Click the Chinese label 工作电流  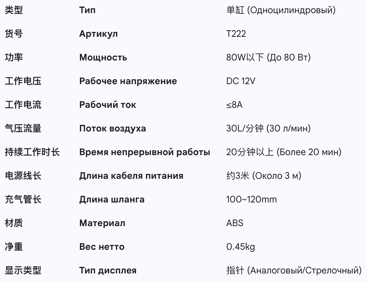tap(23, 105)
